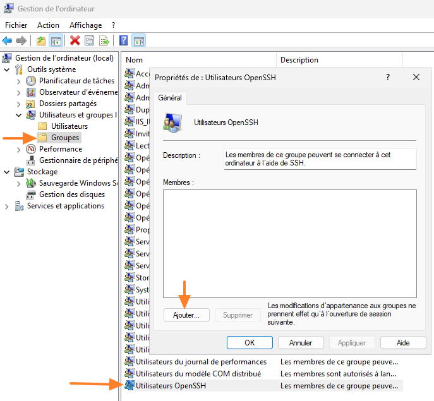The image size is (434, 401).
Task: Select the Général tab in the dialog
Action: (x=169, y=98)
